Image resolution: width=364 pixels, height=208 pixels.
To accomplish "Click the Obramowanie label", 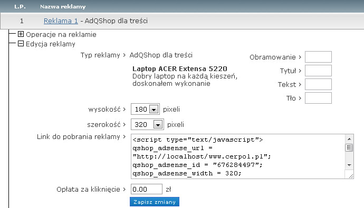I will click(273, 57).
